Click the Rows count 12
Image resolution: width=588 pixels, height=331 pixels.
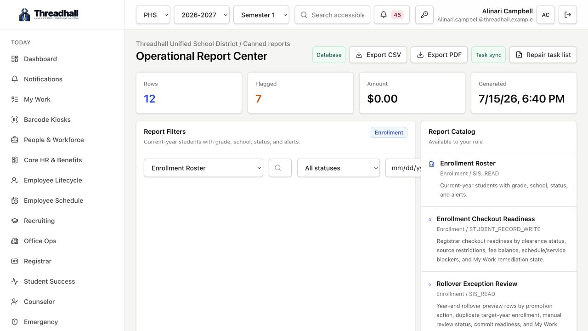pos(150,98)
